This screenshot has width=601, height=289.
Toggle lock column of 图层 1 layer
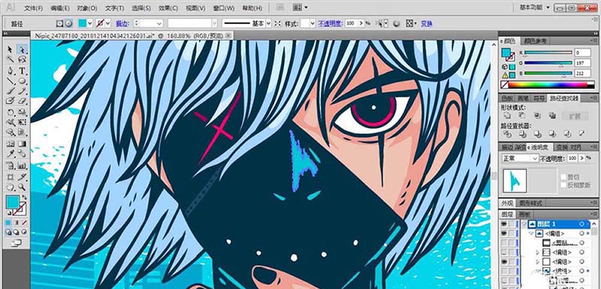(x=512, y=224)
